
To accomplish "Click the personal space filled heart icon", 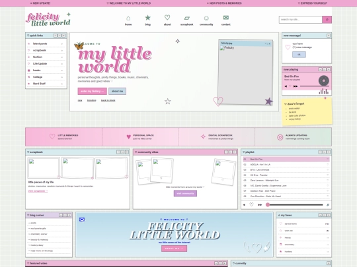I will click(129, 137).
